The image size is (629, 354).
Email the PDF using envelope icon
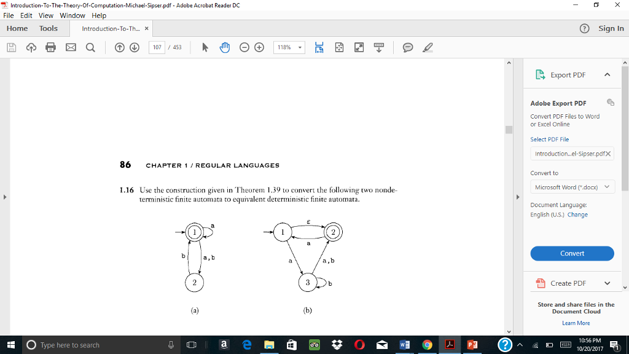click(70, 47)
